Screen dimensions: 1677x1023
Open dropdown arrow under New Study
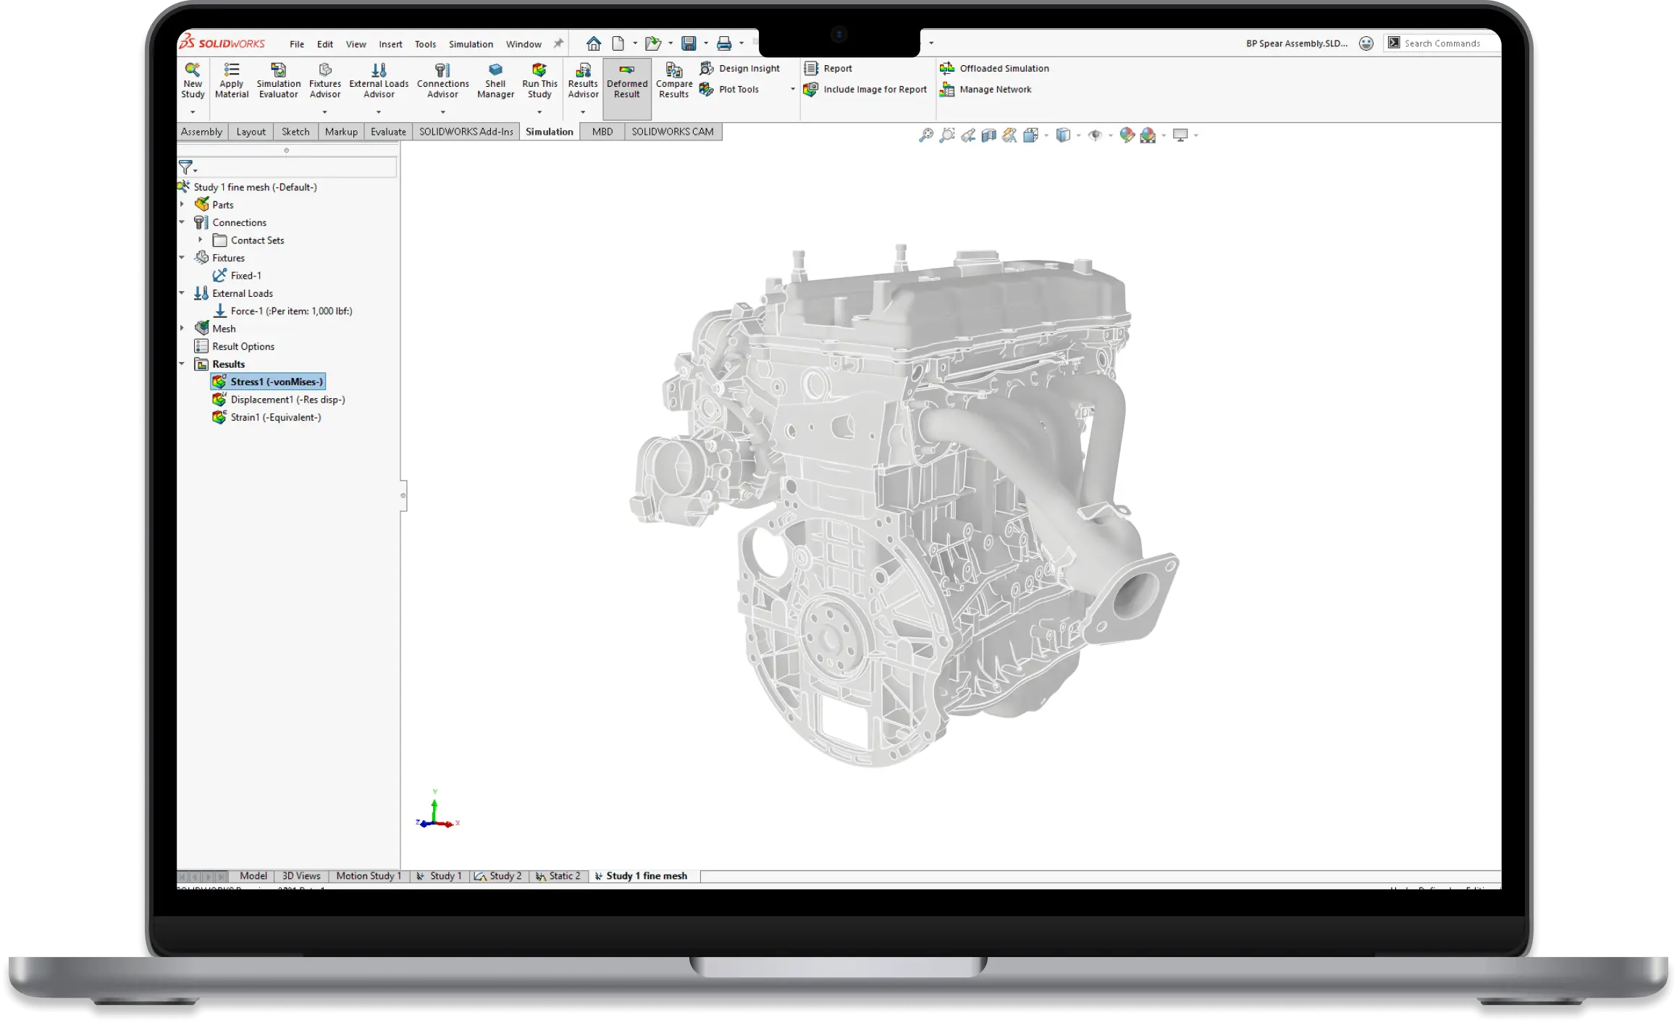pos(193,112)
